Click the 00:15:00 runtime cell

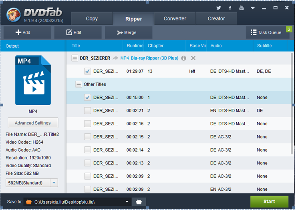point(135,98)
